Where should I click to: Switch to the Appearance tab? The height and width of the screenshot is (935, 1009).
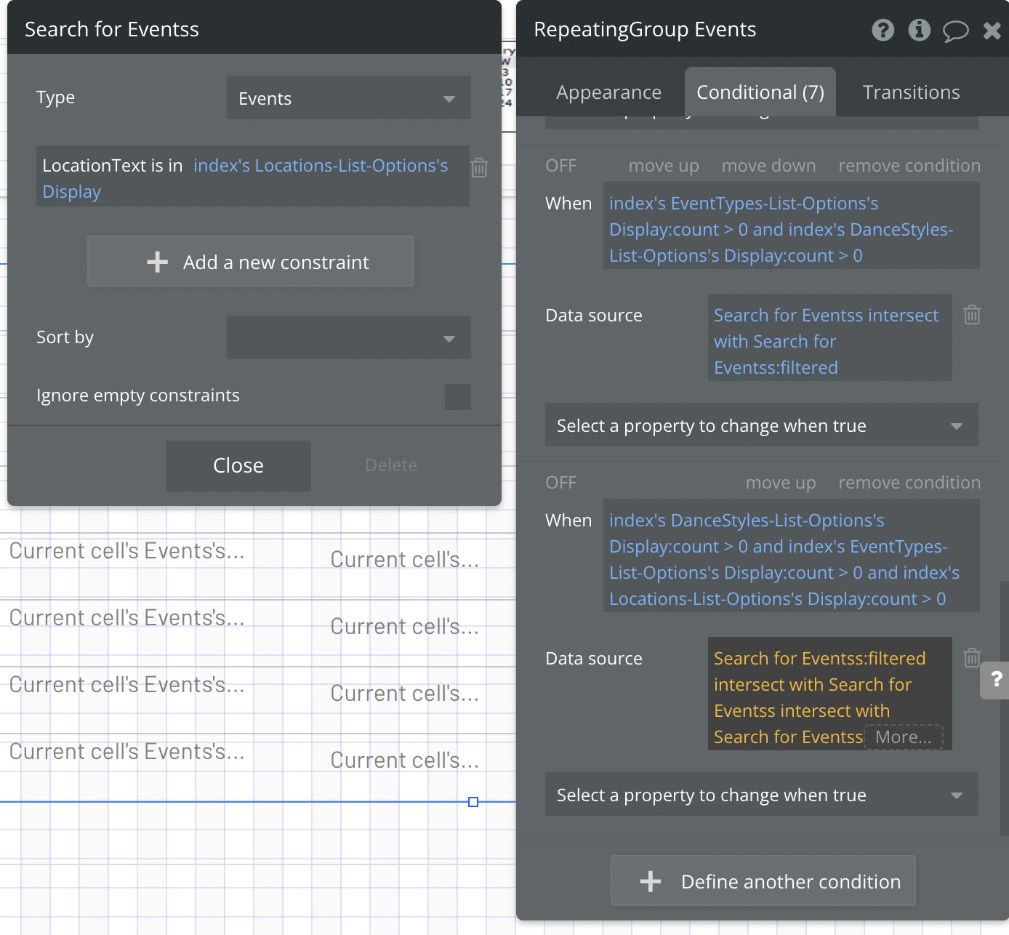[x=608, y=92]
